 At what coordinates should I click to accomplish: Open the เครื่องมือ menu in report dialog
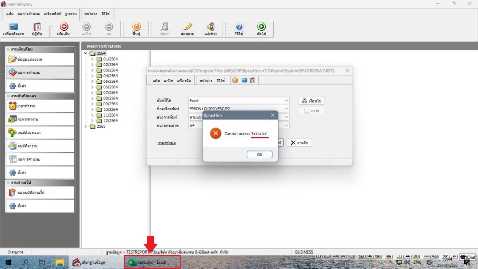pyautogui.click(x=183, y=81)
